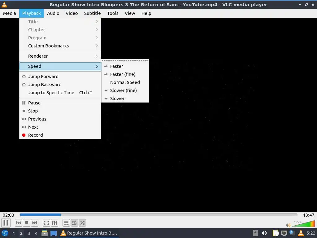Image resolution: width=317 pixels, height=238 pixels.
Task: Open the Subtitle menu
Action: [92, 13]
